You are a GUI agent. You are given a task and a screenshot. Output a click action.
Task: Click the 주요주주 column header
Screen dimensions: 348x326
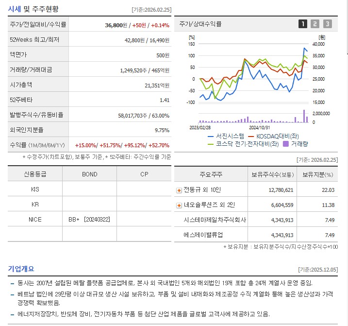(x=211, y=174)
